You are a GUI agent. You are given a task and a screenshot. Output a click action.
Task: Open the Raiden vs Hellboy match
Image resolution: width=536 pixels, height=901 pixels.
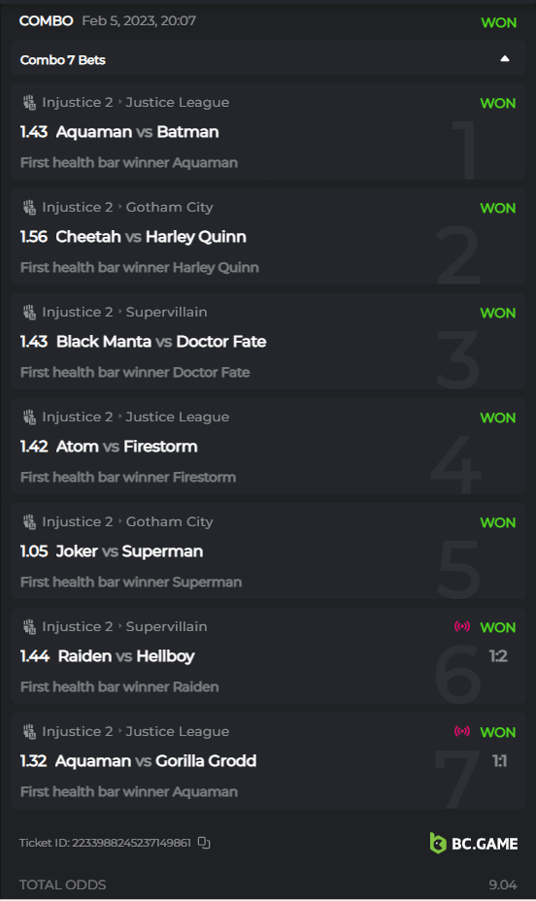tap(126, 656)
